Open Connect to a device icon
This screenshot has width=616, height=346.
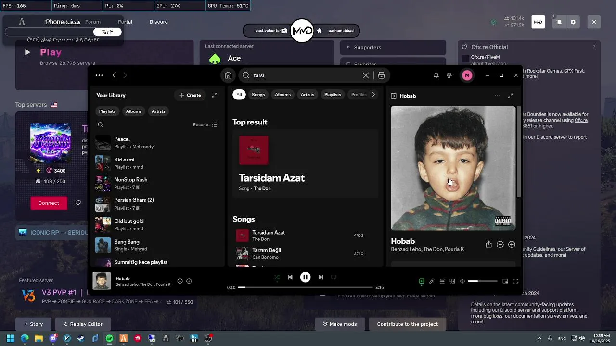(x=452, y=281)
